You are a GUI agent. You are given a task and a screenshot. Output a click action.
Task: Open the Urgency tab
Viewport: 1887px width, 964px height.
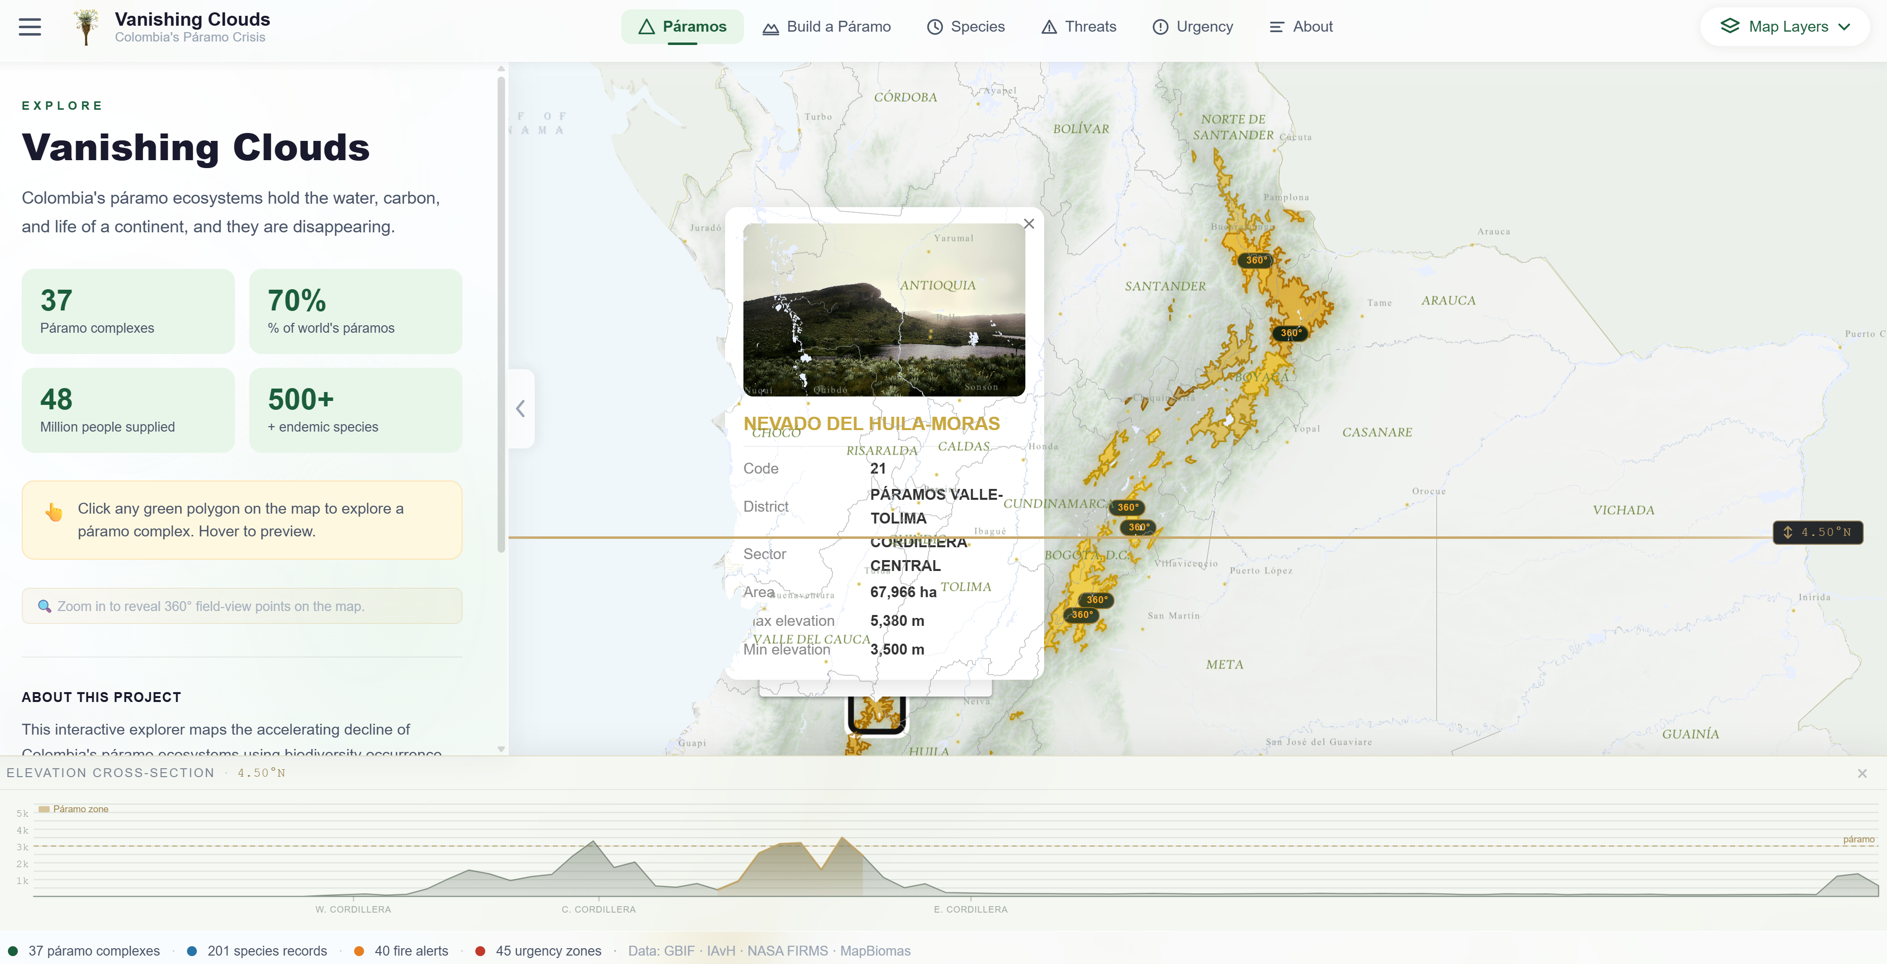pos(1193,27)
